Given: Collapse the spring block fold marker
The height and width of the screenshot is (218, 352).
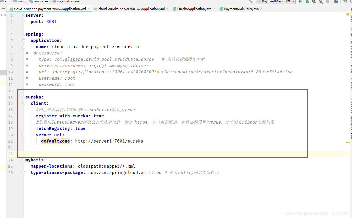Looking at the screenshot, I should coord(24,34).
